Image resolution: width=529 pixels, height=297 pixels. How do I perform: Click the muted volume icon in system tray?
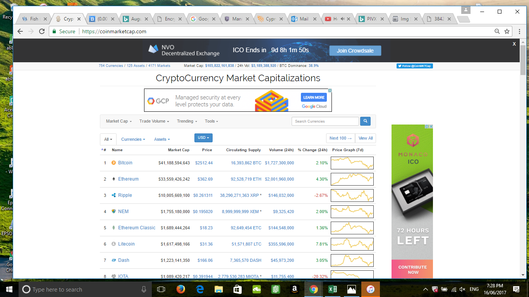[462, 289]
